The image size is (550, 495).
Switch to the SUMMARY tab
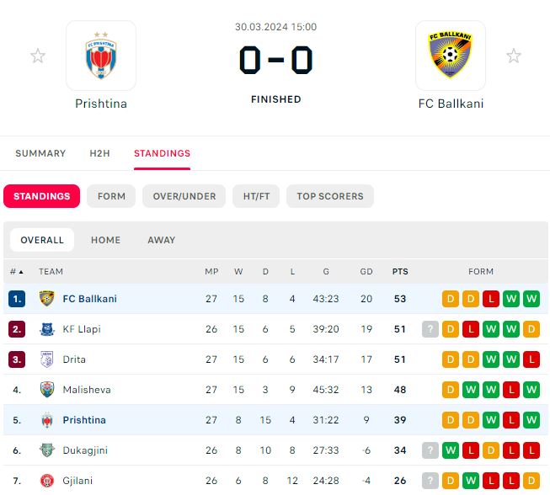[40, 153]
